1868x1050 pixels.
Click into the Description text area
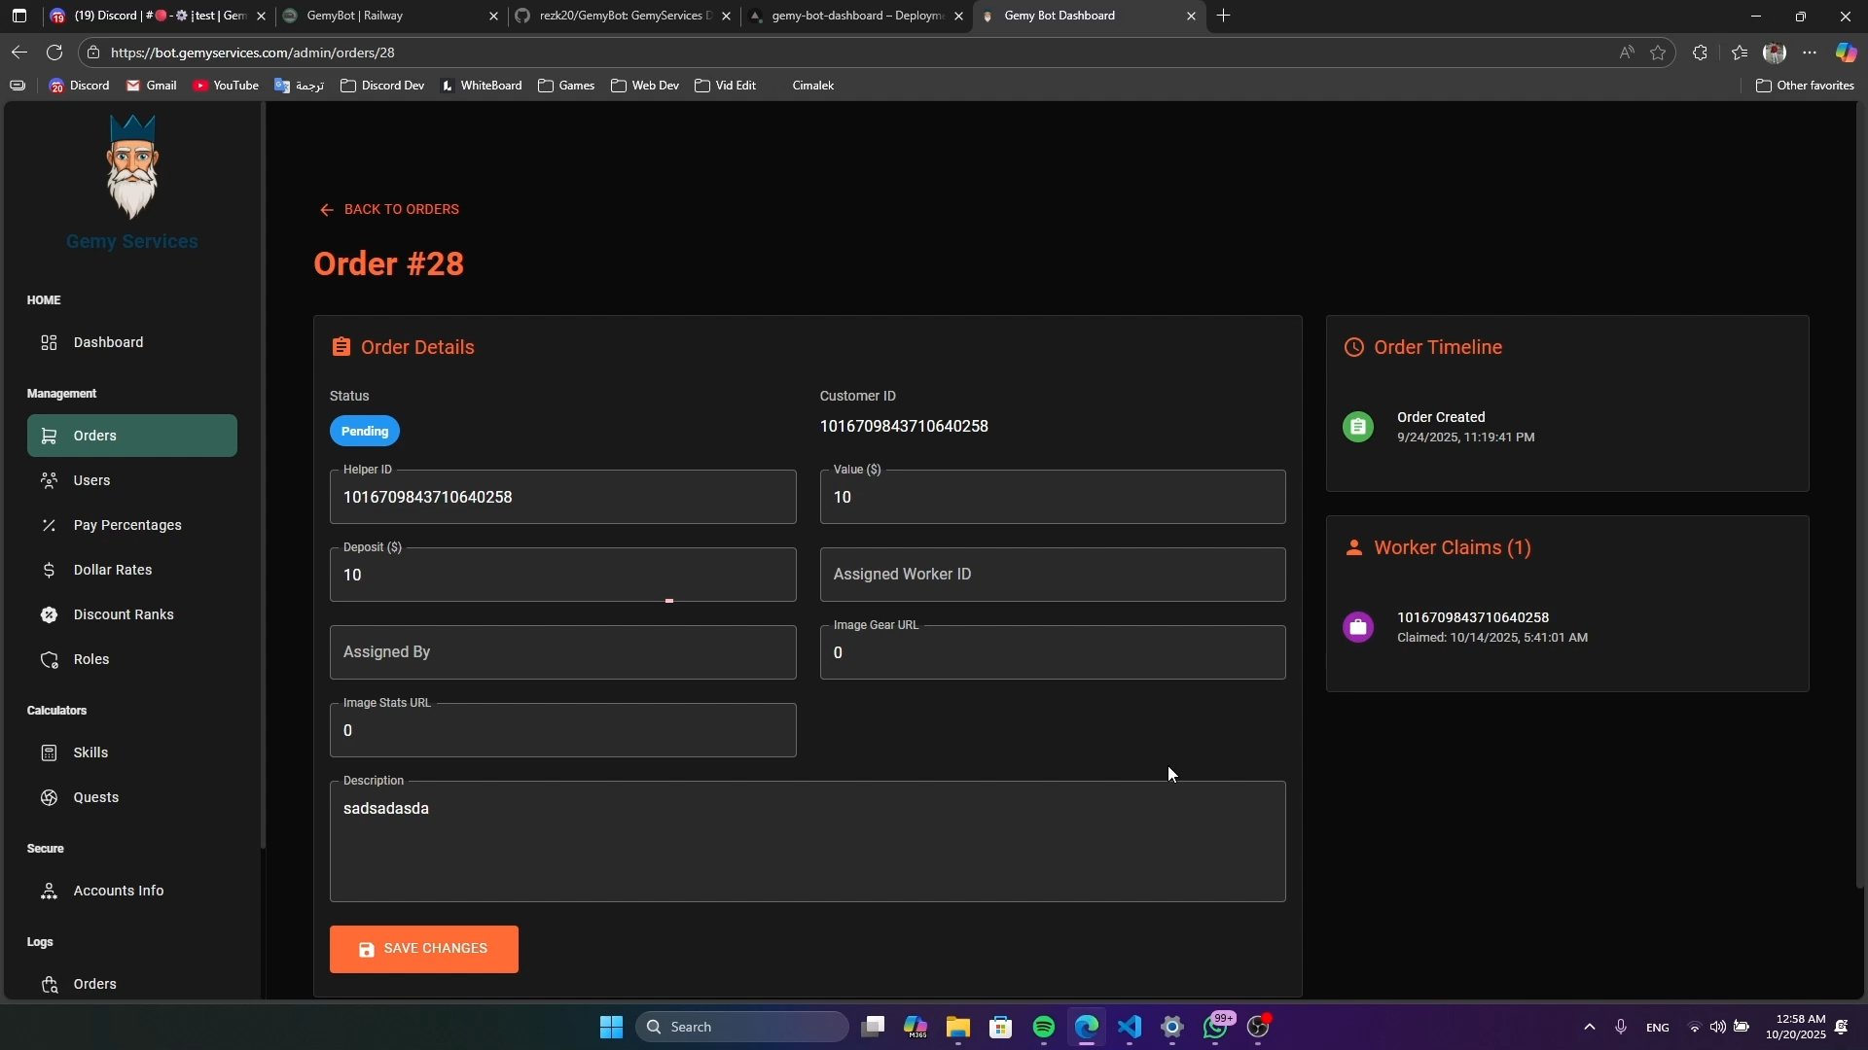point(807,841)
